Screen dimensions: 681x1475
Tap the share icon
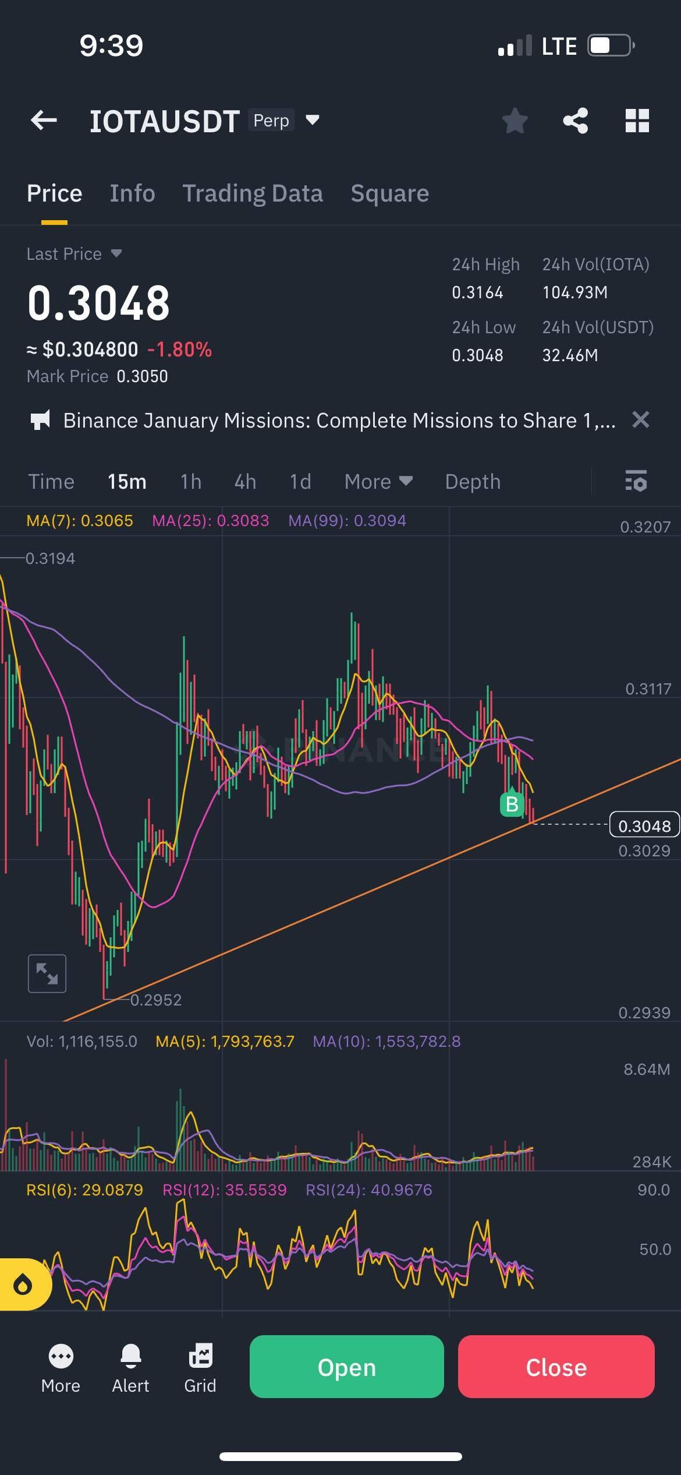tap(575, 121)
